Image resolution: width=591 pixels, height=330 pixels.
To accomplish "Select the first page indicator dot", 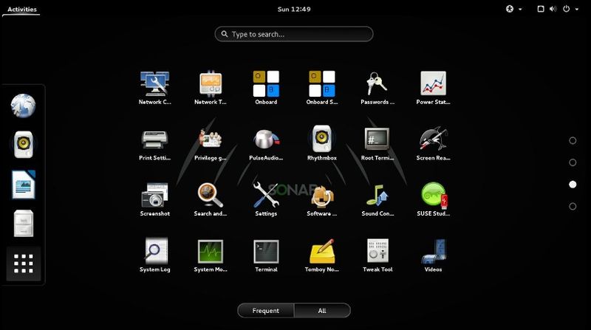I will pos(573,140).
